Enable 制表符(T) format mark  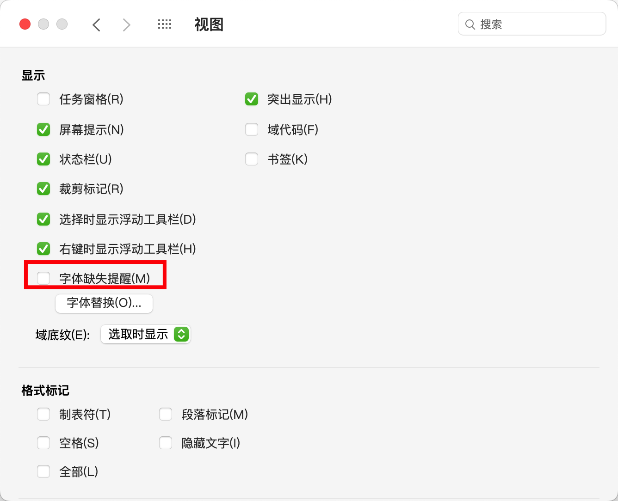(x=43, y=414)
